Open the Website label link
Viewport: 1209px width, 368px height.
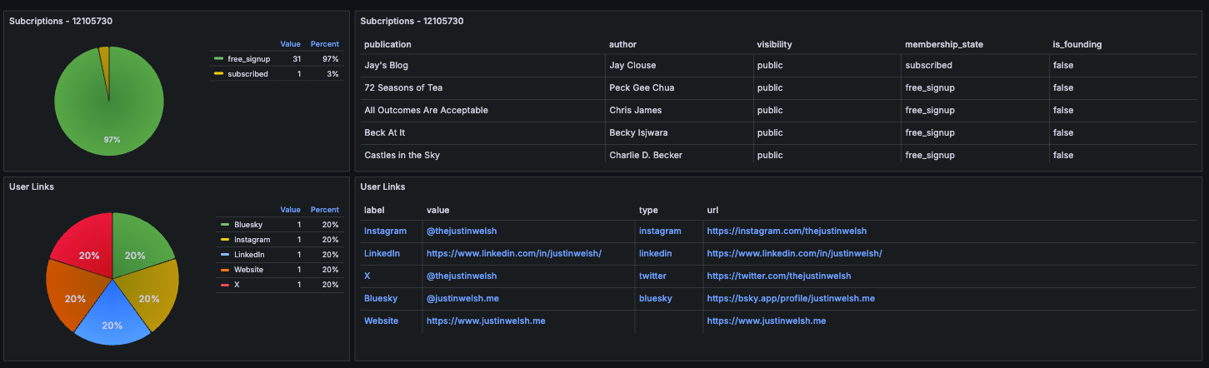381,321
